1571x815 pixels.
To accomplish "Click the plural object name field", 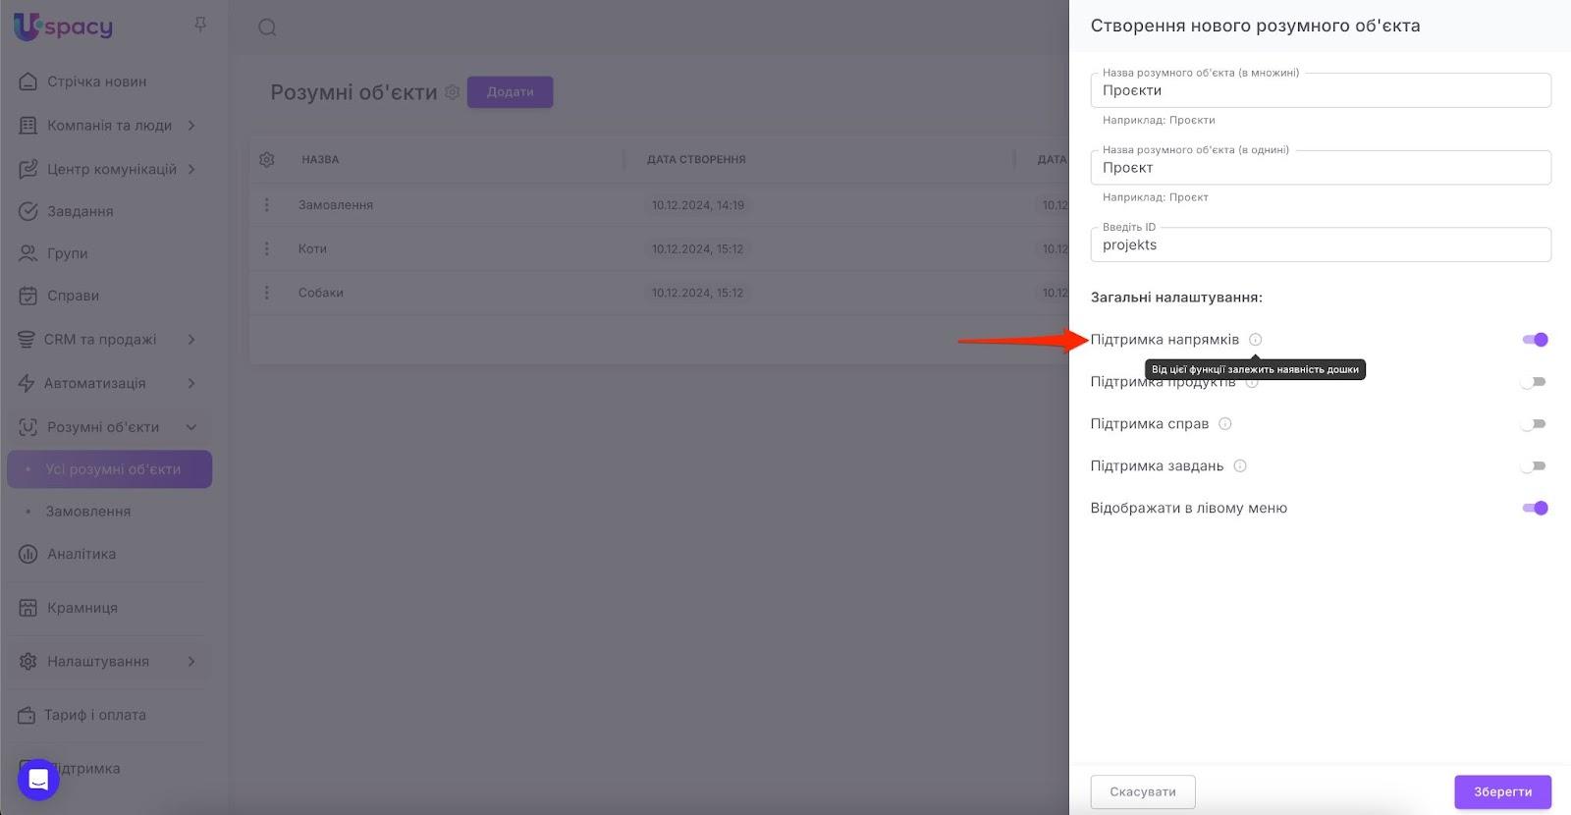I will tap(1321, 90).
